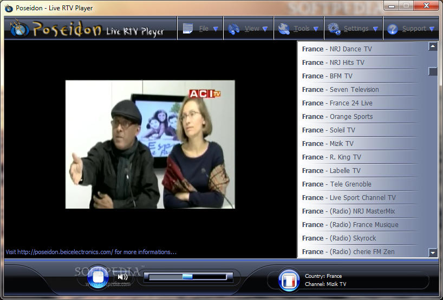
Task: Click the Channel: Mizik TV label
Action: [325, 284]
